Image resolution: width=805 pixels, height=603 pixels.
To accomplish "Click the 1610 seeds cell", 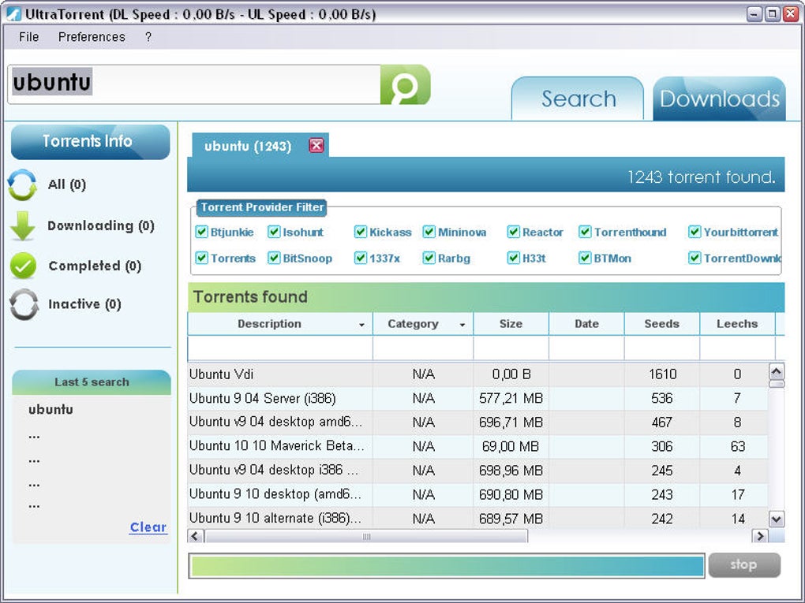I will [662, 374].
